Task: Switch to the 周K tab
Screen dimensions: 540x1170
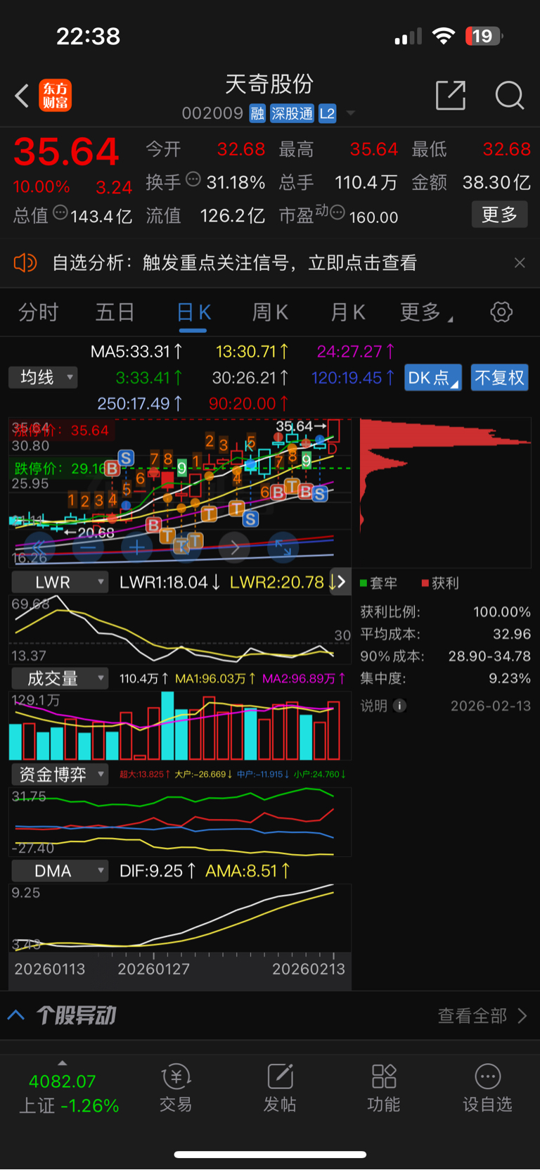Action: [270, 312]
